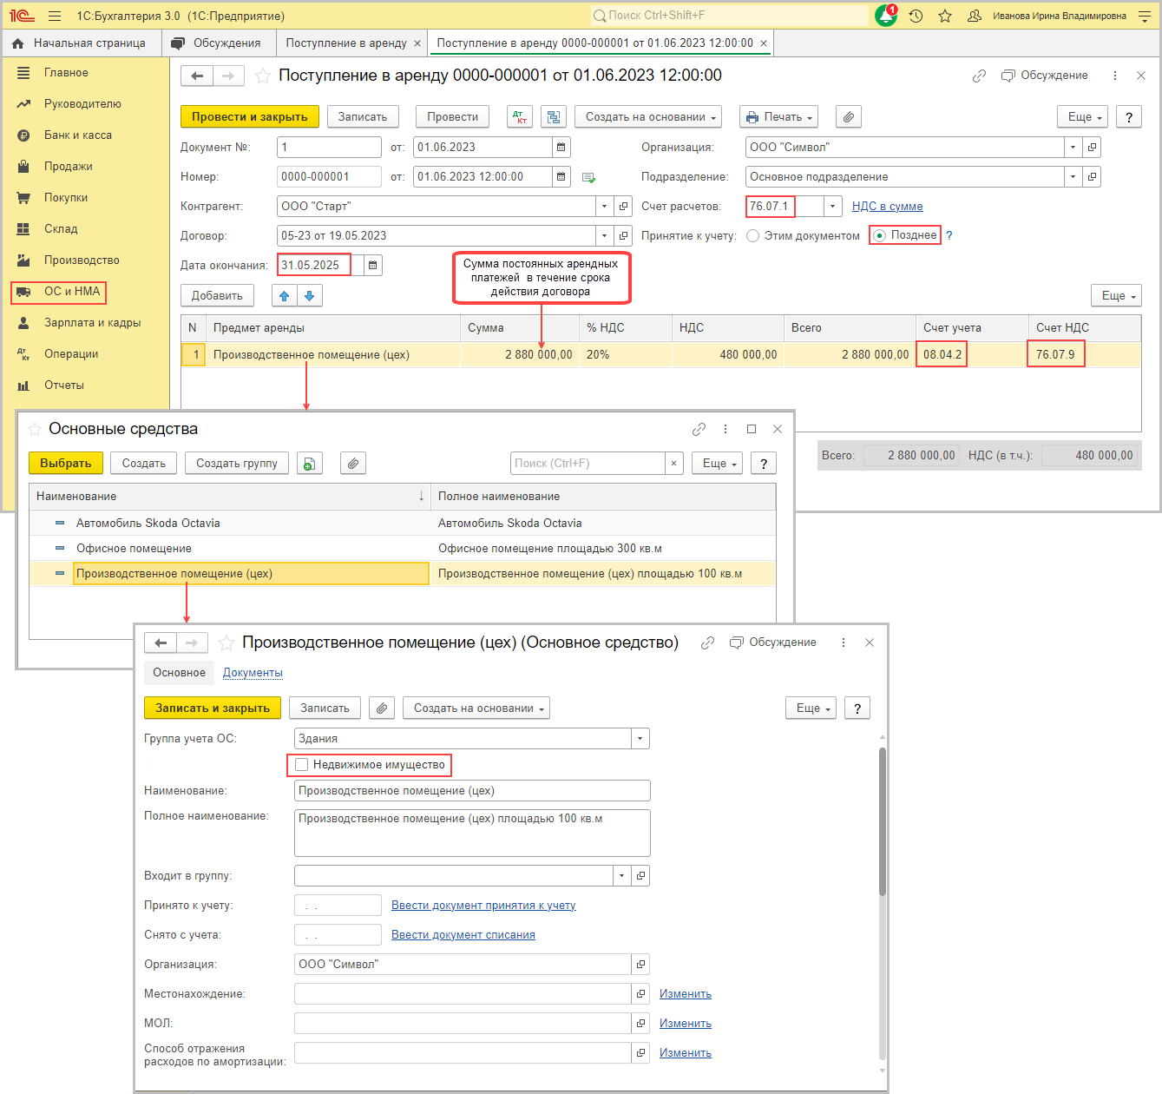Open Договор dropdown arrow
The image size is (1162, 1094).
[x=604, y=236]
